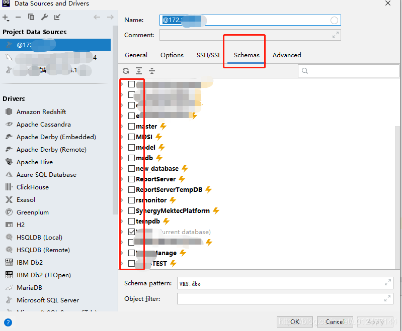Uncheck the current database checkbox
This screenshot has height=331, width=402.
click(x=131, y=232)
